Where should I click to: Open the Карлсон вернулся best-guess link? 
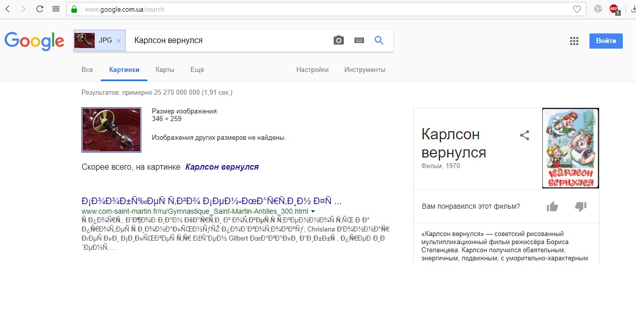click(222, 167)
